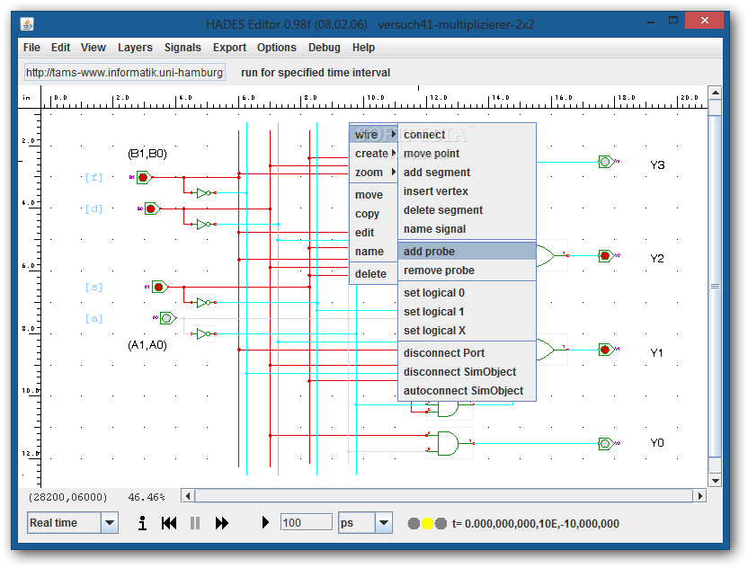Select remove probe menu entry
The height and width of the screenshot is (568, 748).
pyautogui.click(x=467, y=271)
